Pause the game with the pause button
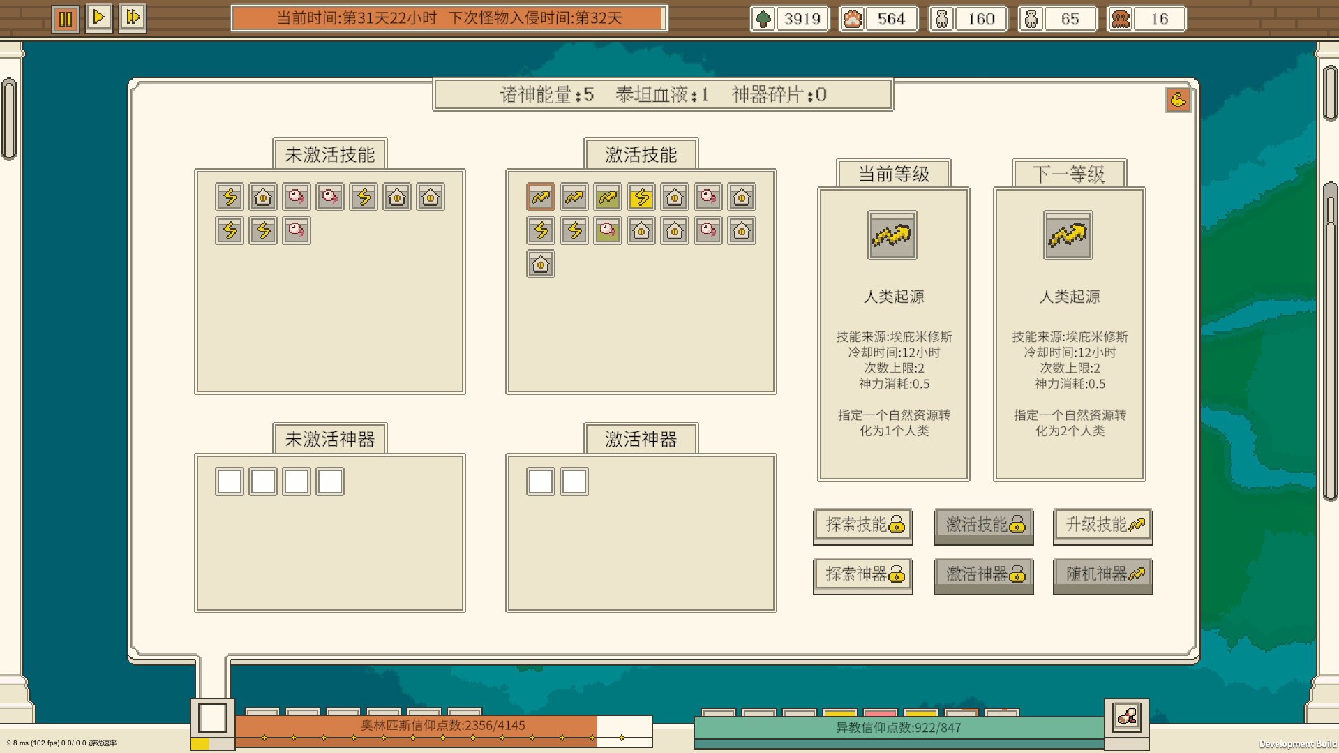 click(x=66, y=18)
